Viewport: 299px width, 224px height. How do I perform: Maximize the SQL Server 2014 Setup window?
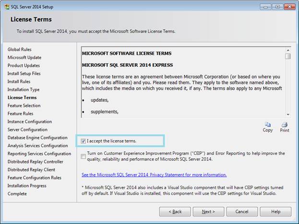click(x=277, y=7)
